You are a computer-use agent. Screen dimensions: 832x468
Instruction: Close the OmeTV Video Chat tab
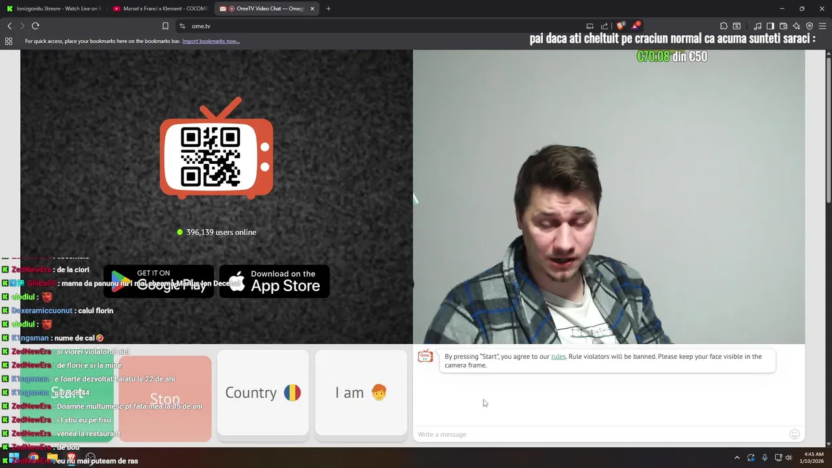click(313, 8)
